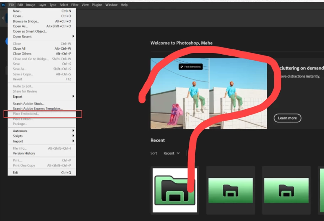
Task: Click the Recent section heading
Action: click(x=158, y=140)
